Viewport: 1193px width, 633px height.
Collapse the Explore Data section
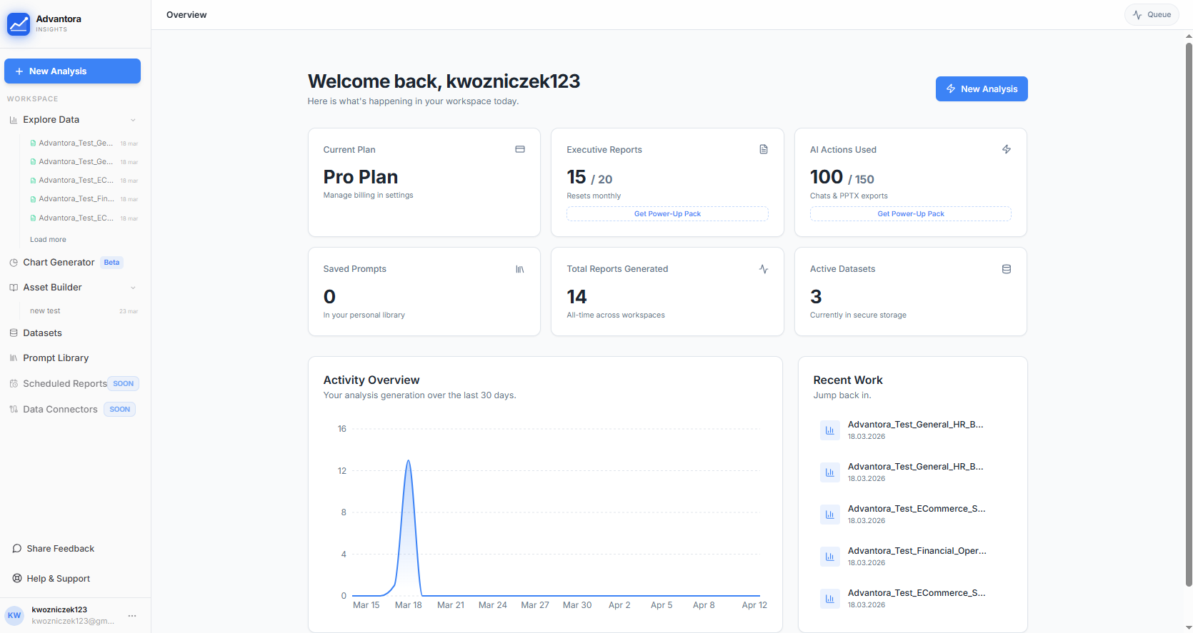click(x=133, y=120)
